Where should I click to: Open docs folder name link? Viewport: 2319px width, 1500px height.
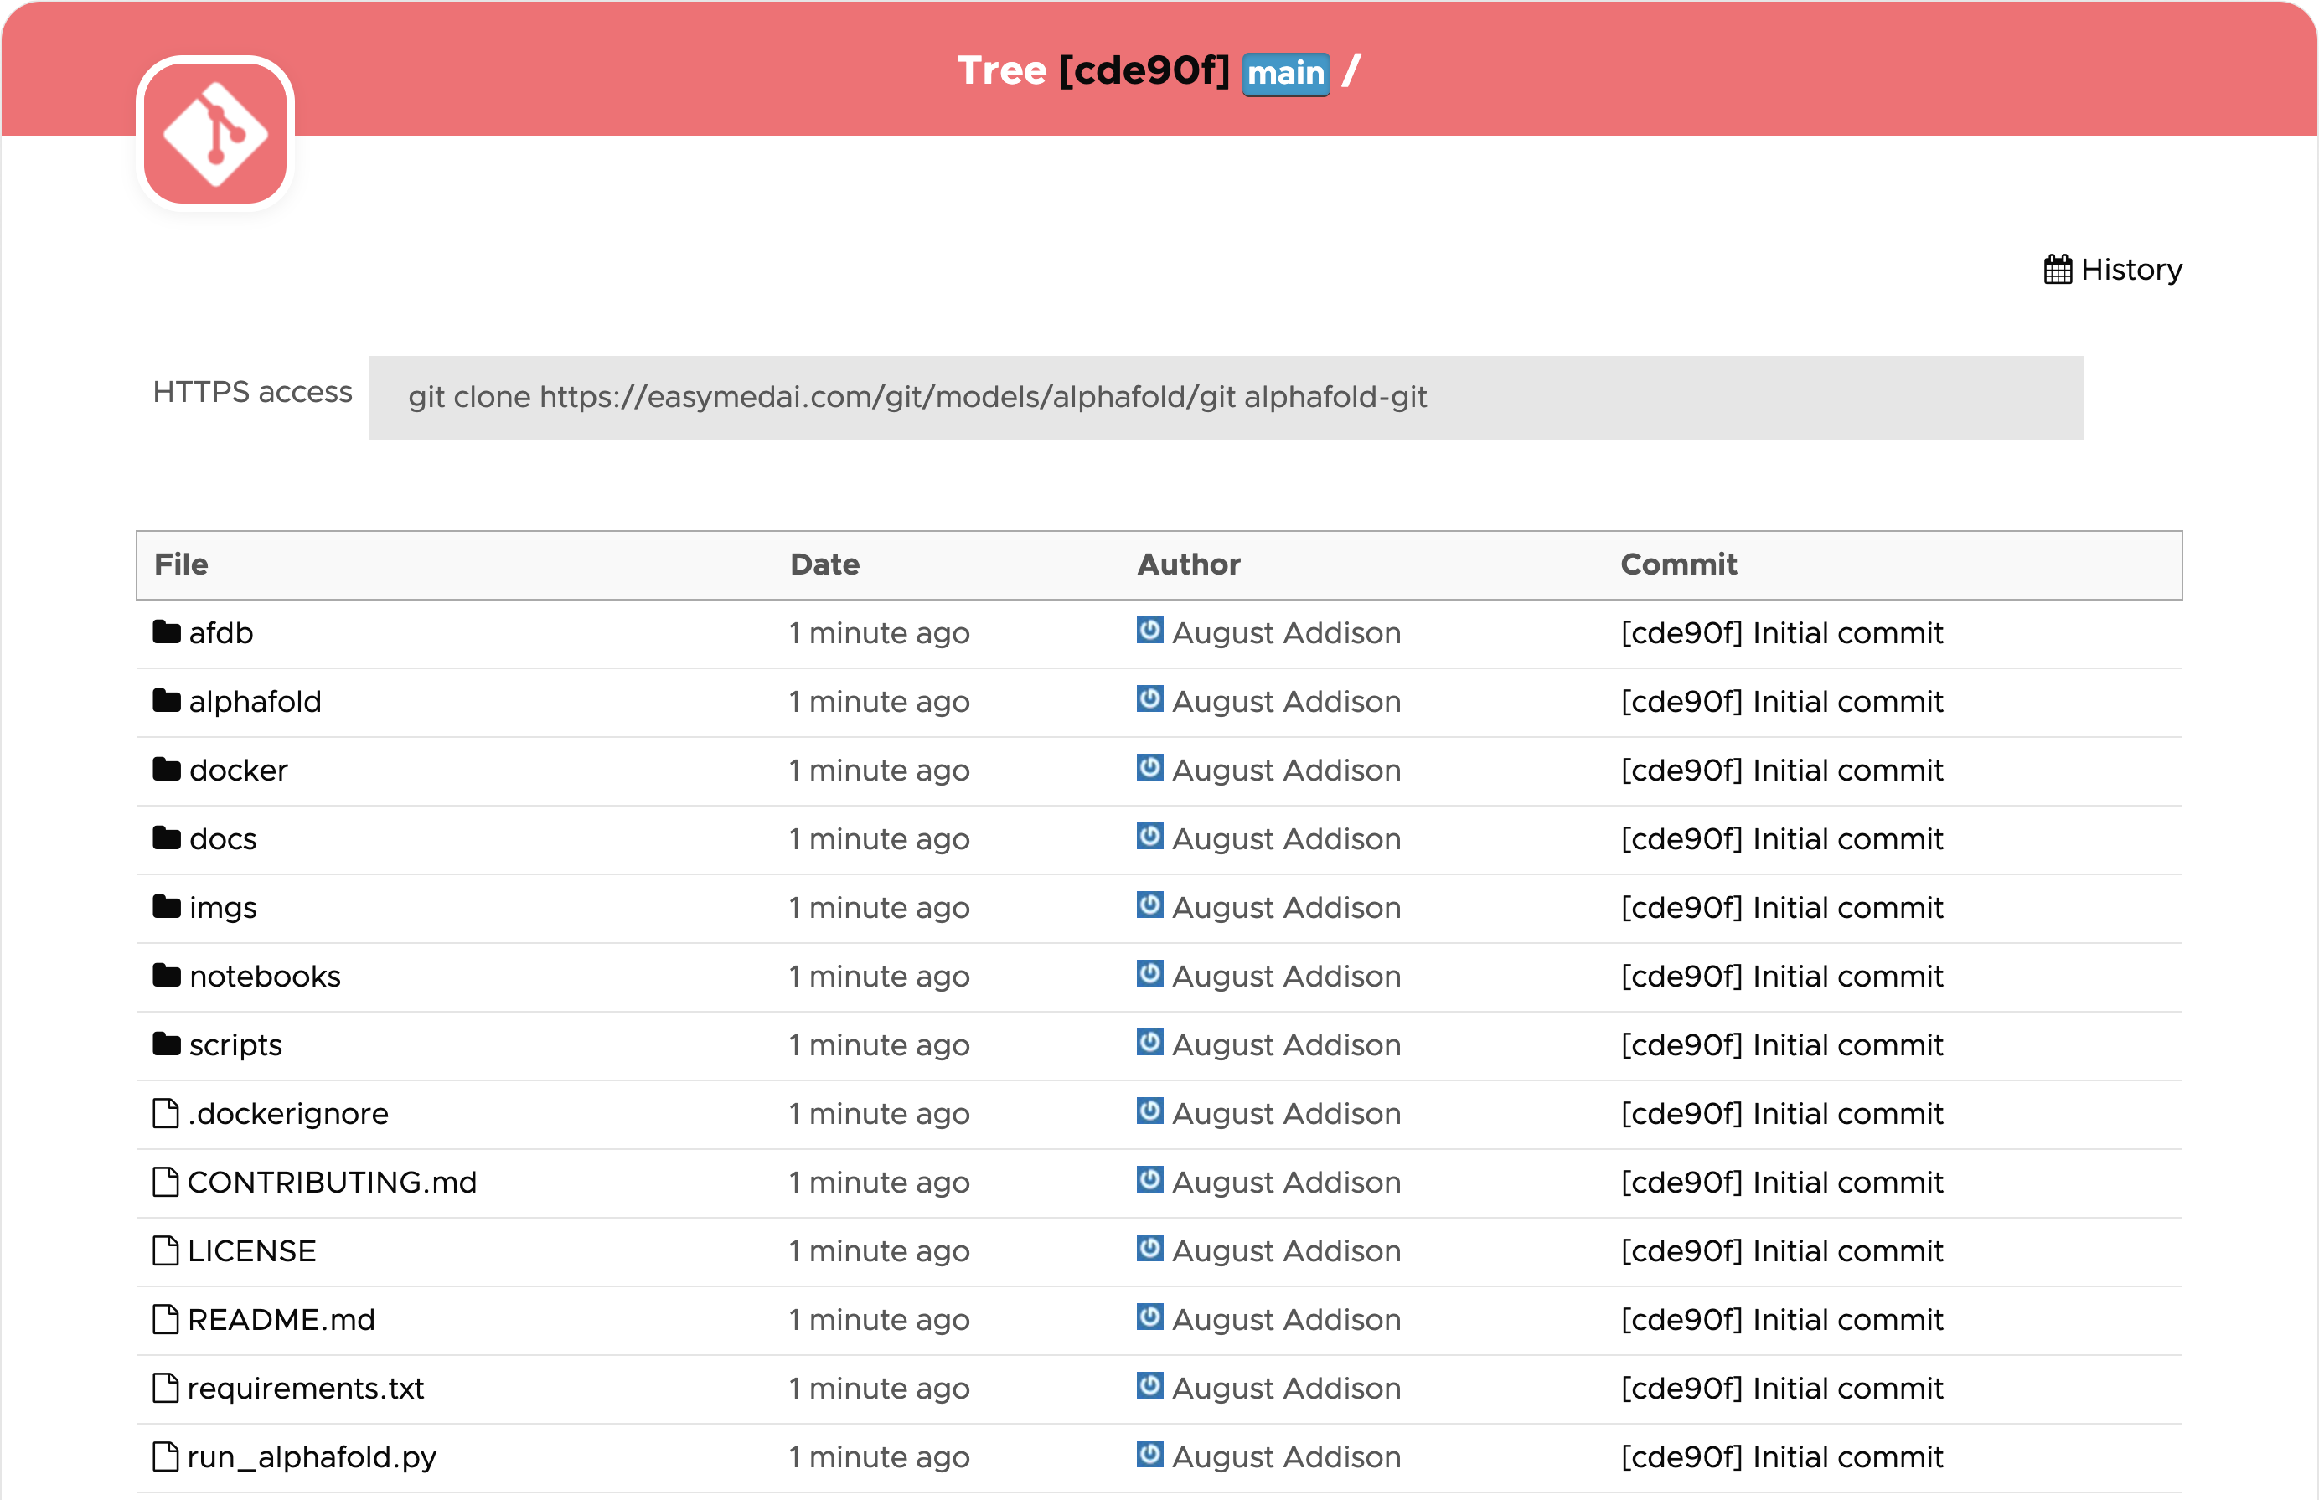pyautogui.click(x=223, y=838)
